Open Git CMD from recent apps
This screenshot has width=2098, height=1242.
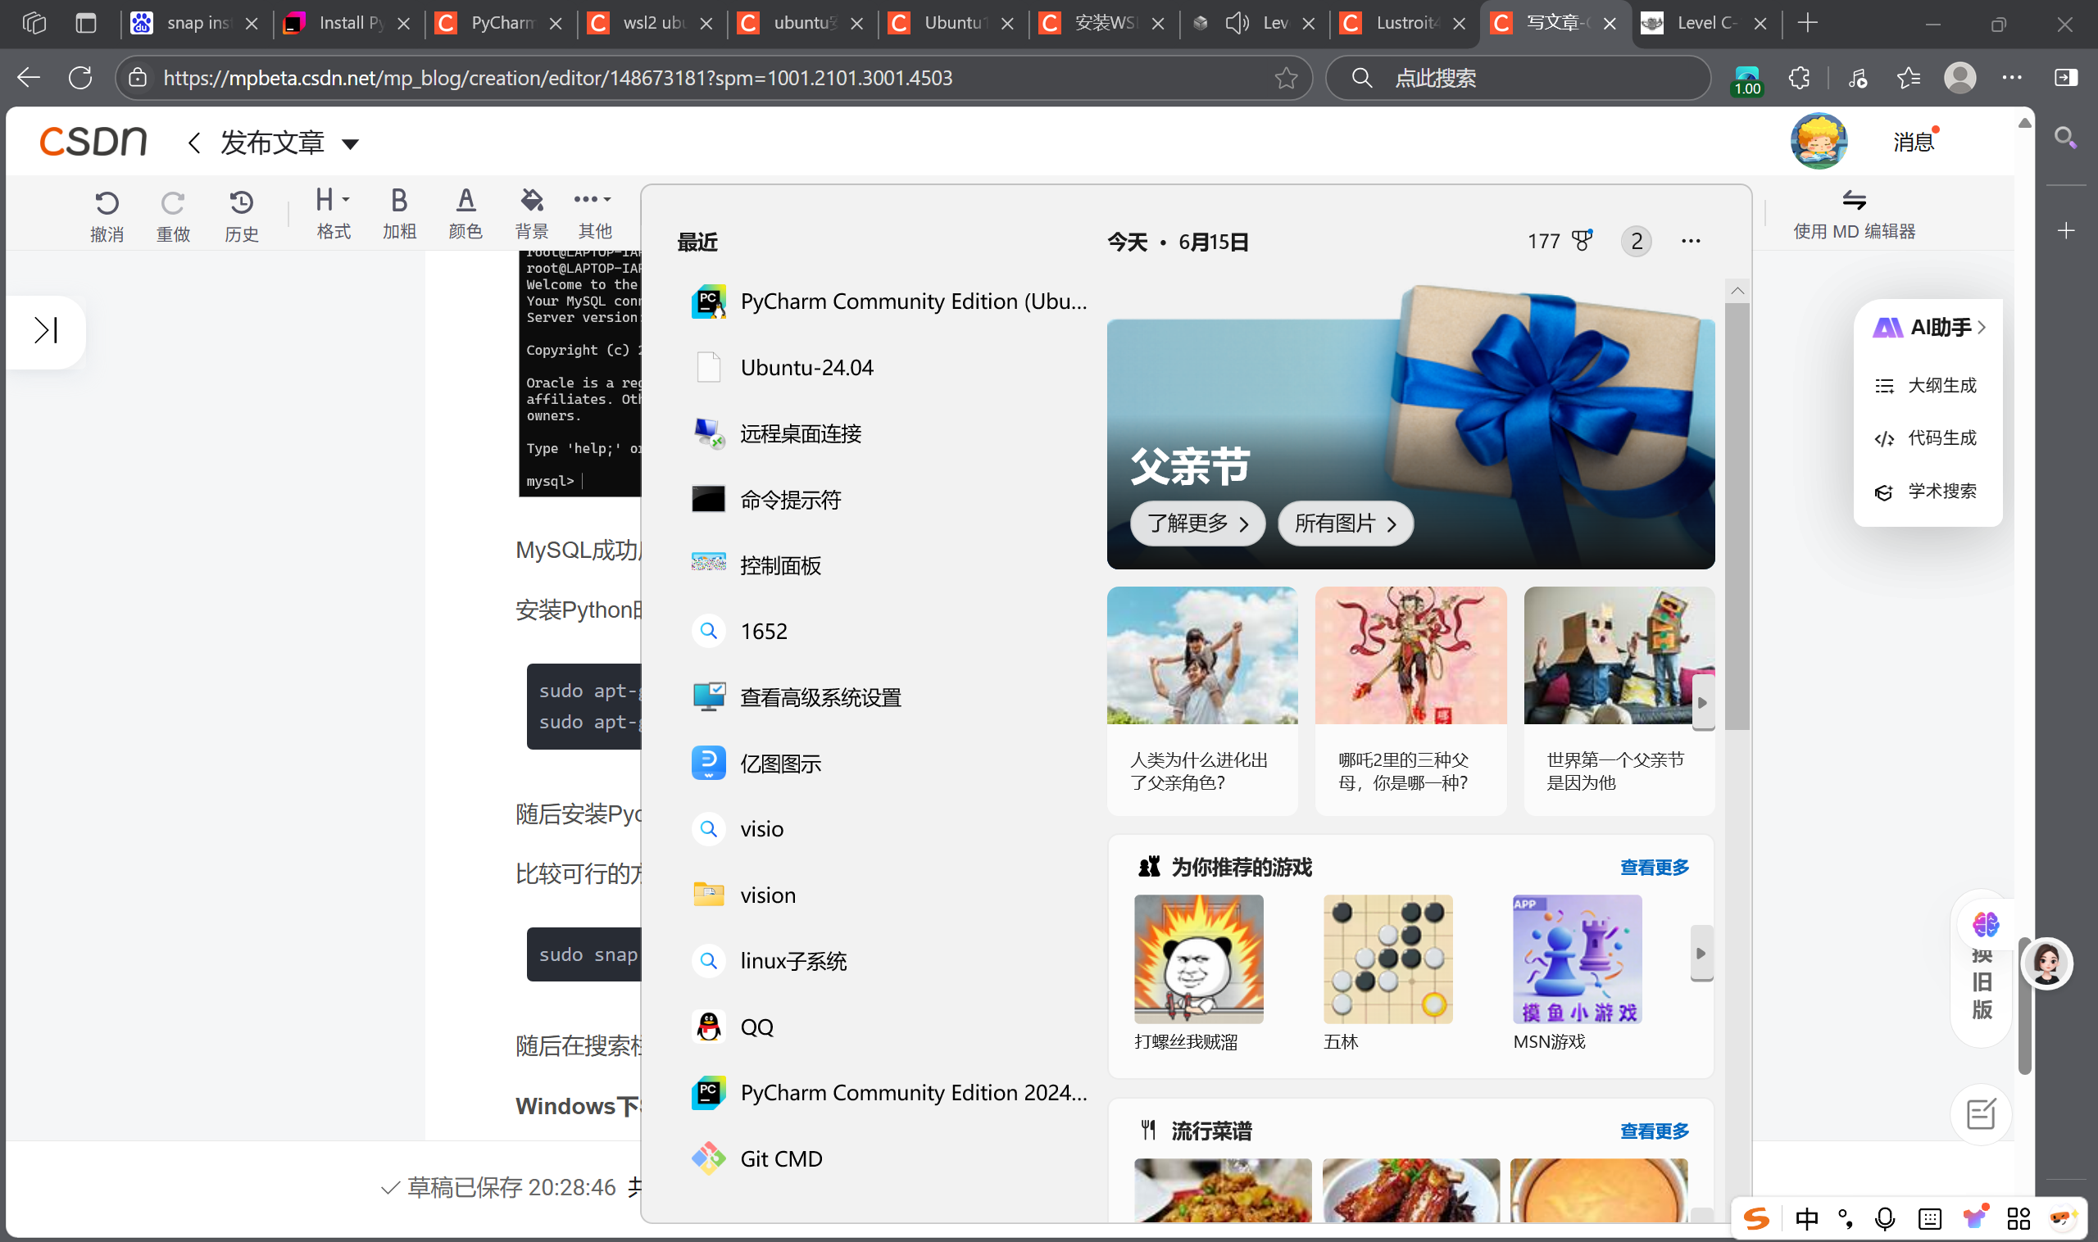point(780,1158)
